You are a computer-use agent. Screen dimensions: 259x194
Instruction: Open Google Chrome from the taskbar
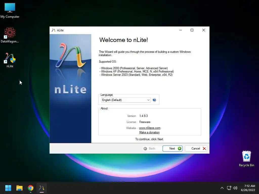pos(31,188)
